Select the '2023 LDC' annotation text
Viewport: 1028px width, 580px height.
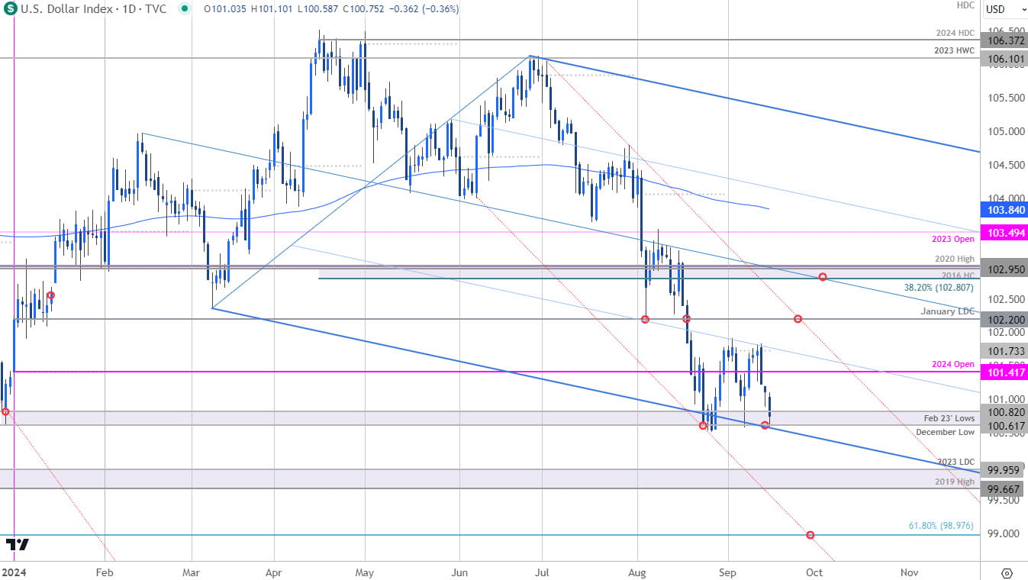(x=956, y=462)
